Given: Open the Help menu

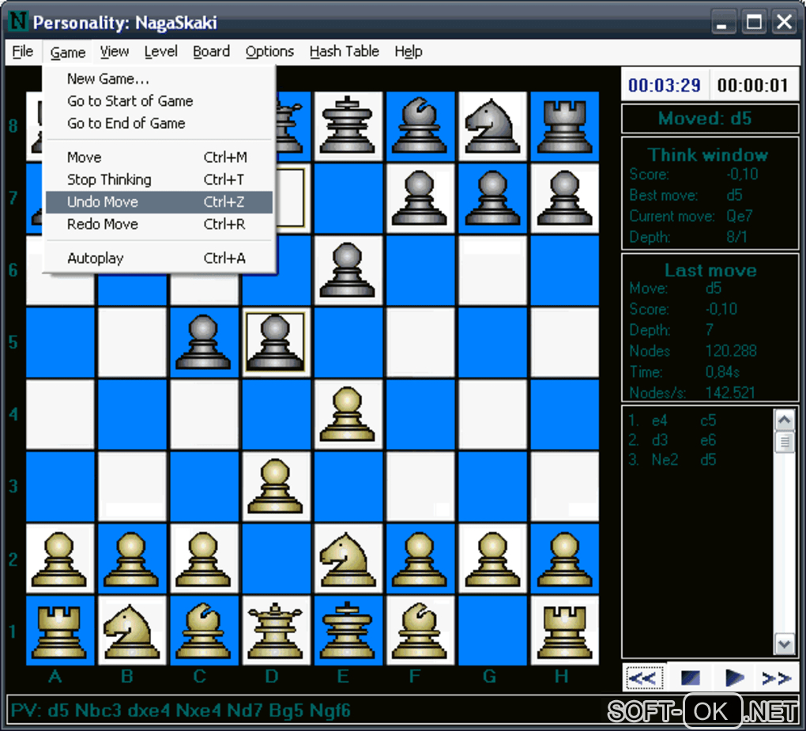Looking at the screenshot, I should coord(409,51).
